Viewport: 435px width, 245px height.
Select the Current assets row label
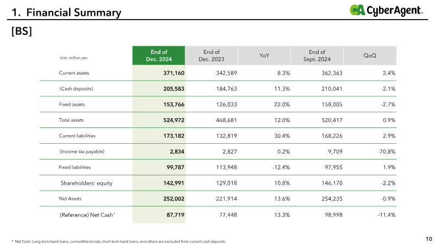pos(74,73)
